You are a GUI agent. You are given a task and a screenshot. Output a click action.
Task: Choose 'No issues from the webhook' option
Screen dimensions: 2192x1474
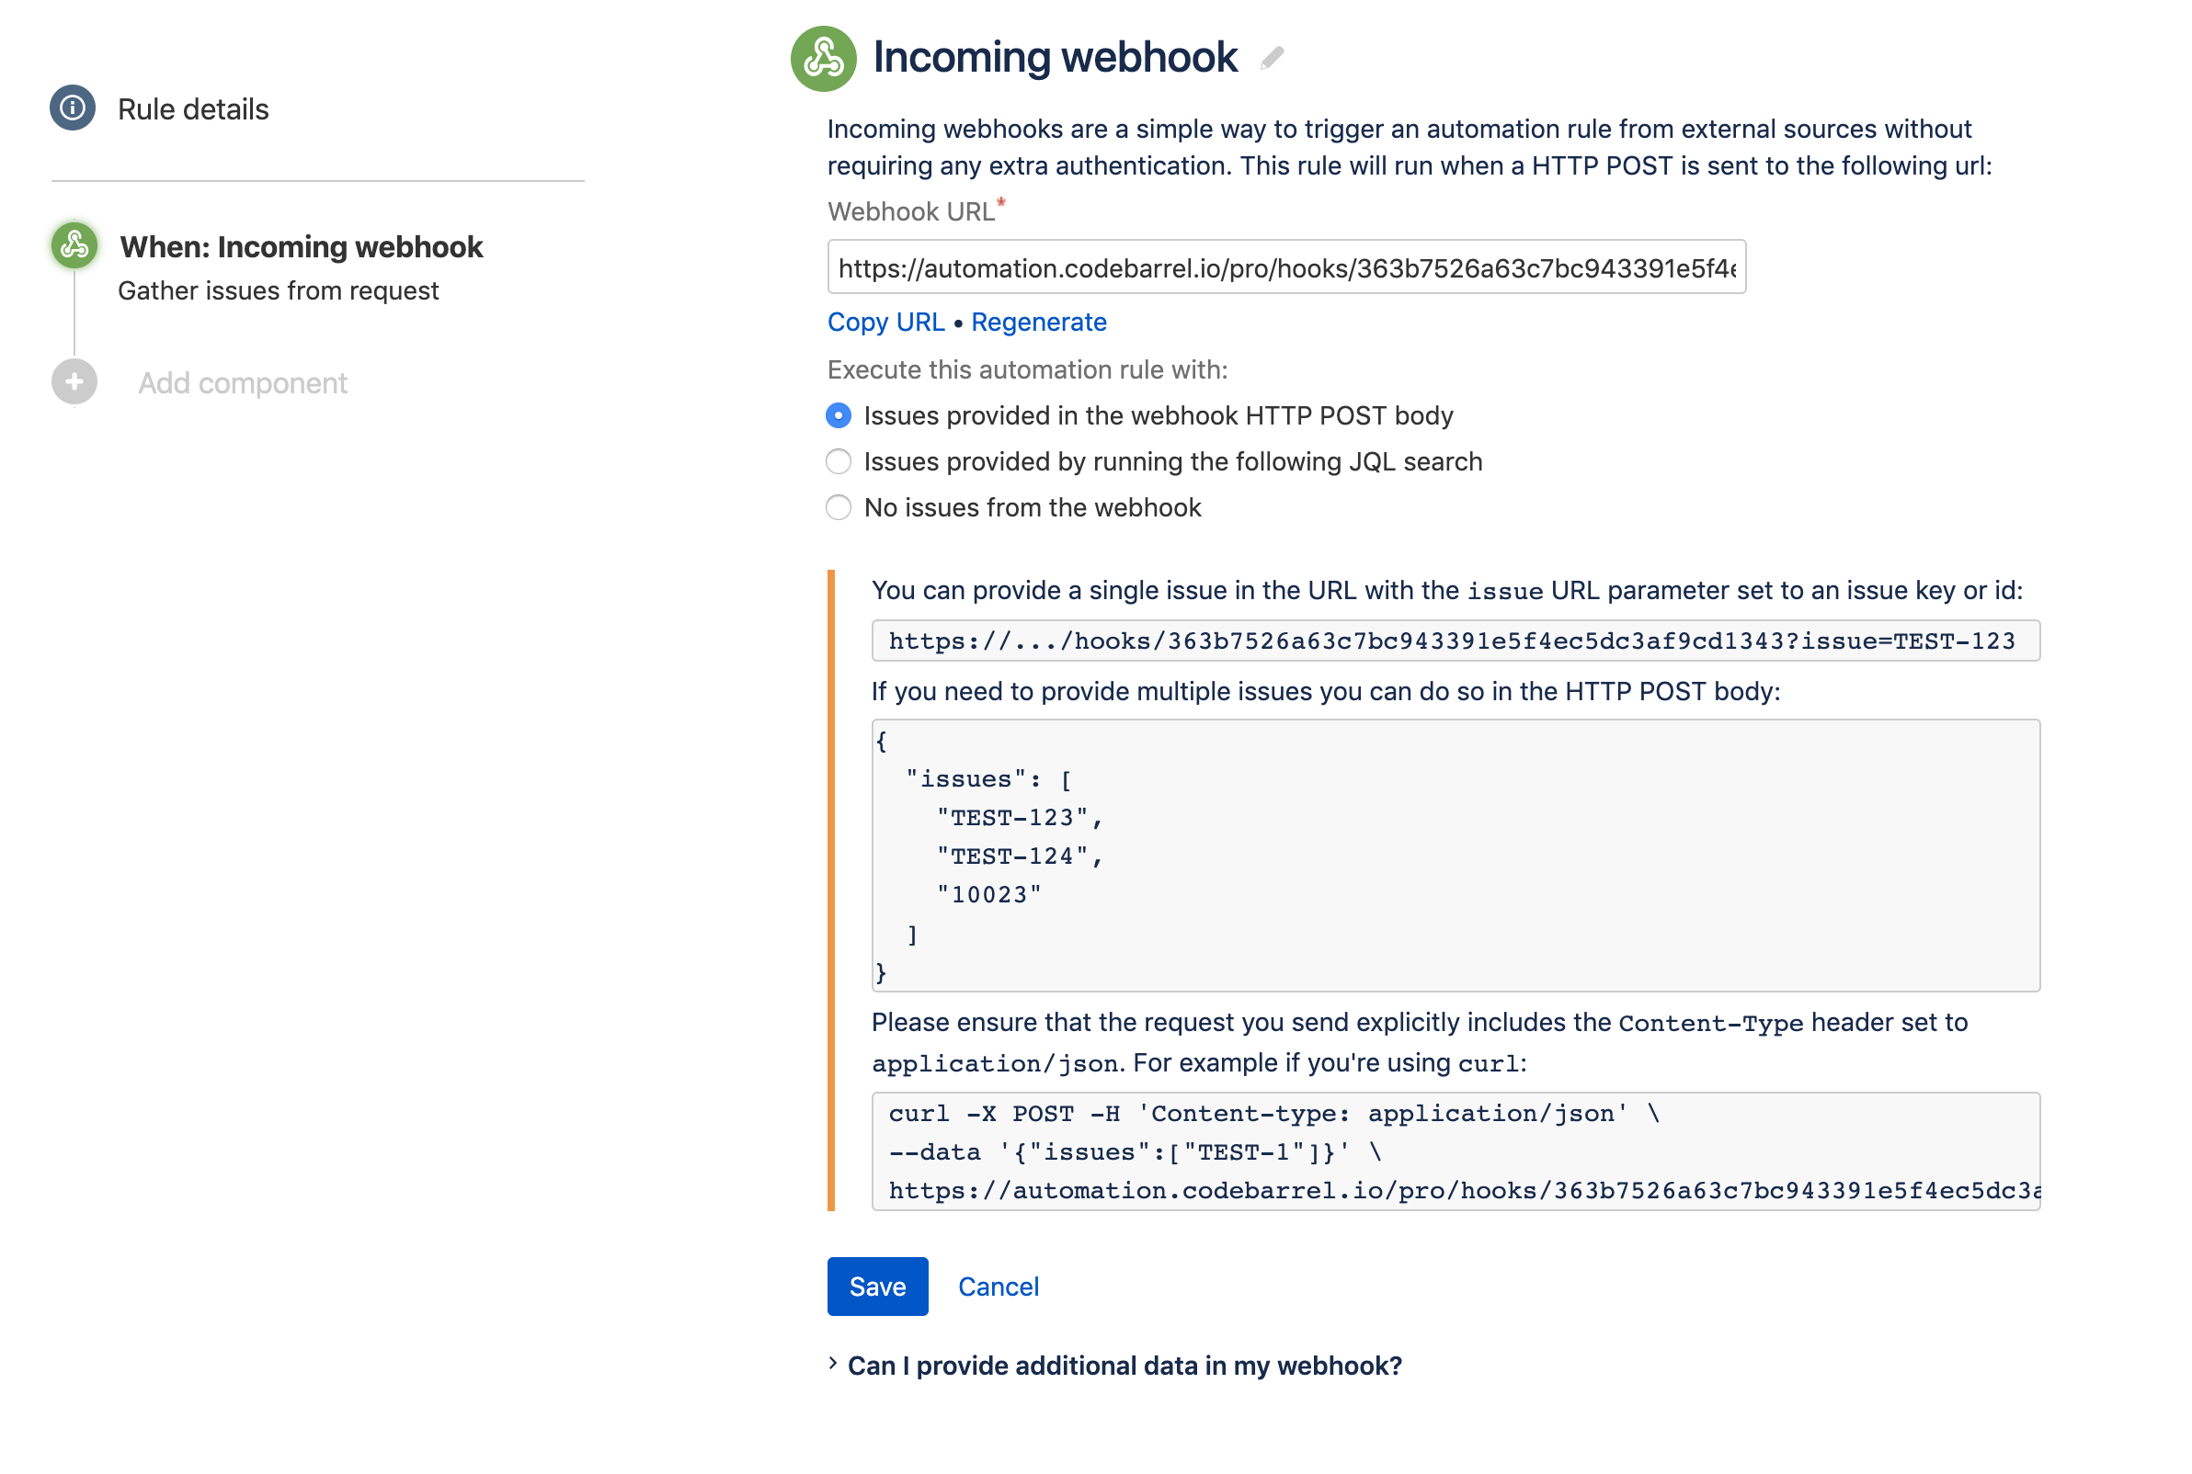click(838, 507)
